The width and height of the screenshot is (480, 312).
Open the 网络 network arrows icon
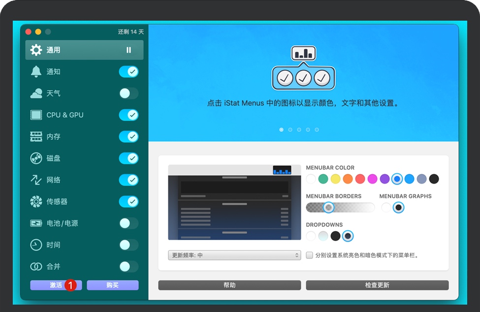36,180
